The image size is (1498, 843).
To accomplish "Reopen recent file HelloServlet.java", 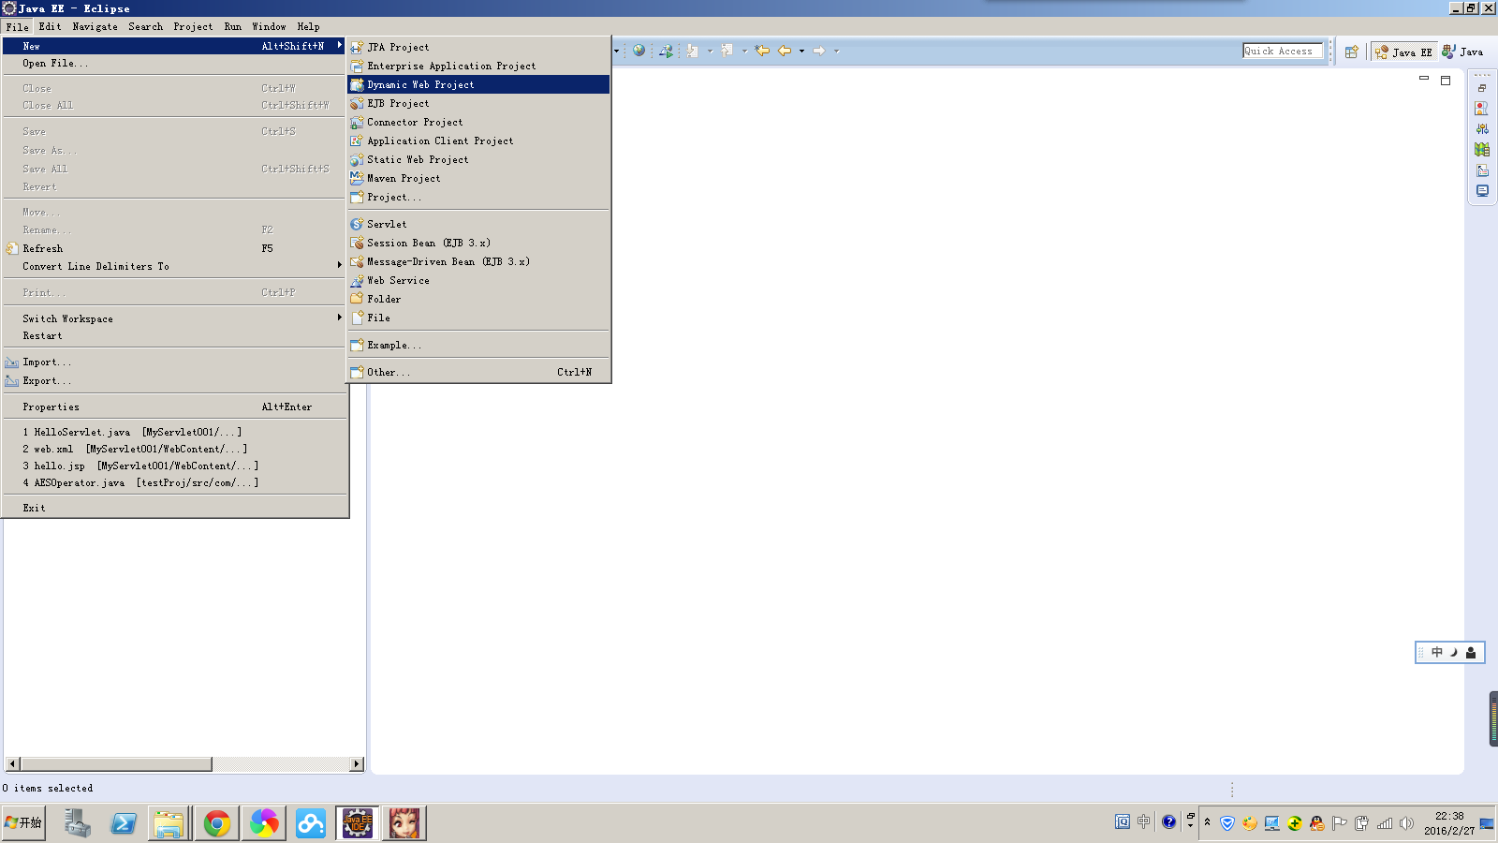I will click(175, 432).
